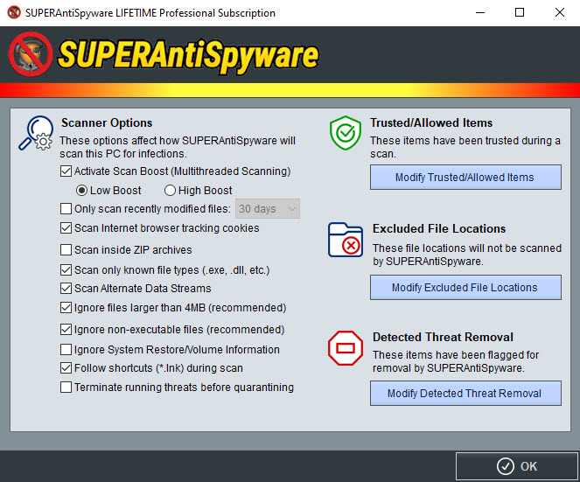The width and height of the screenshot is (580, 482).
Task: Click the Detected Threat Removal heading
Action: click(443, 337)
